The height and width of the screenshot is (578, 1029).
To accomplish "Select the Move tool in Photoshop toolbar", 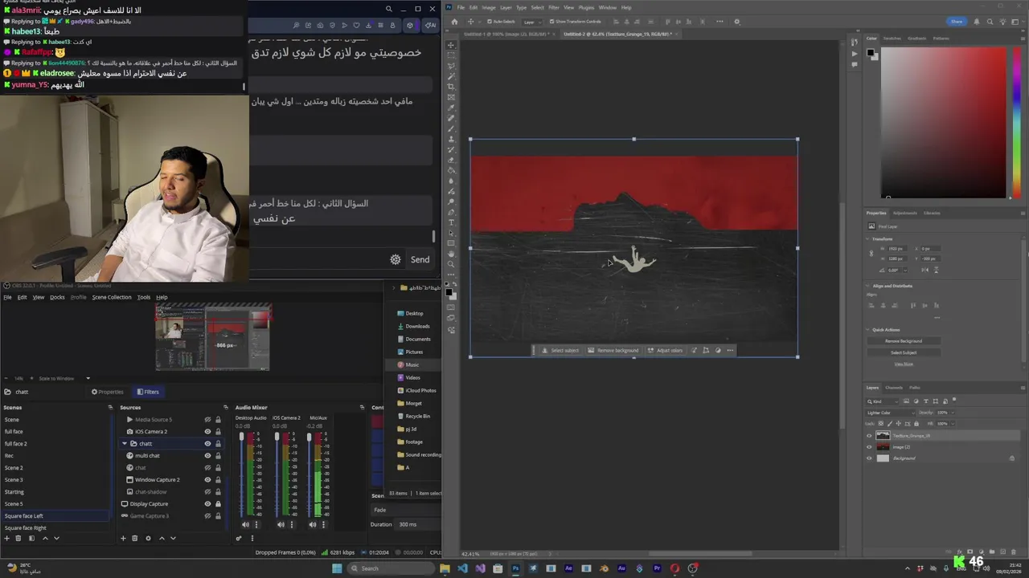I will click(x=451, y=45).
